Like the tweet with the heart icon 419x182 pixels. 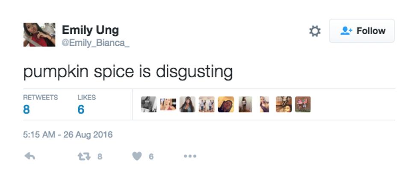click(137, 157)
